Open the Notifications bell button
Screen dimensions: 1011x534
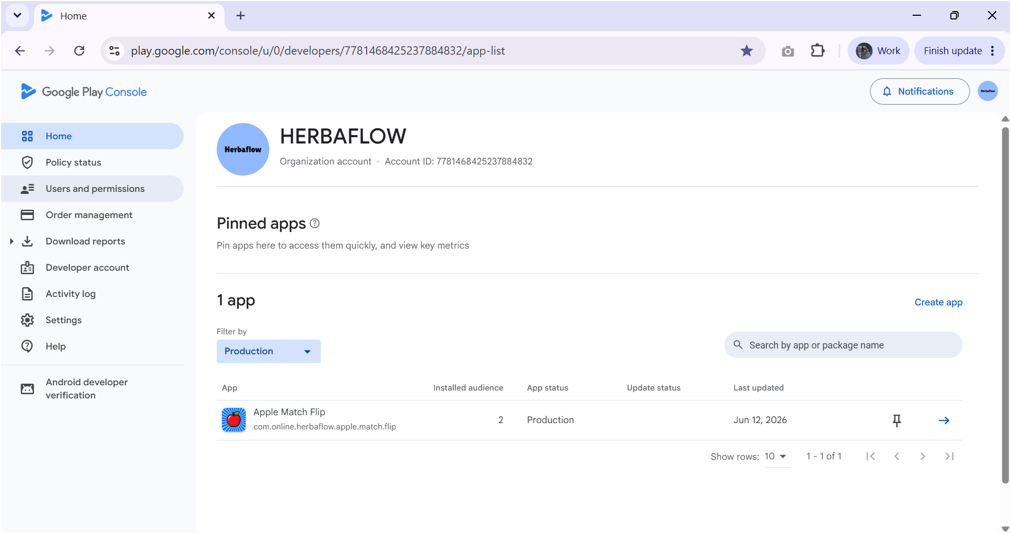919,91
